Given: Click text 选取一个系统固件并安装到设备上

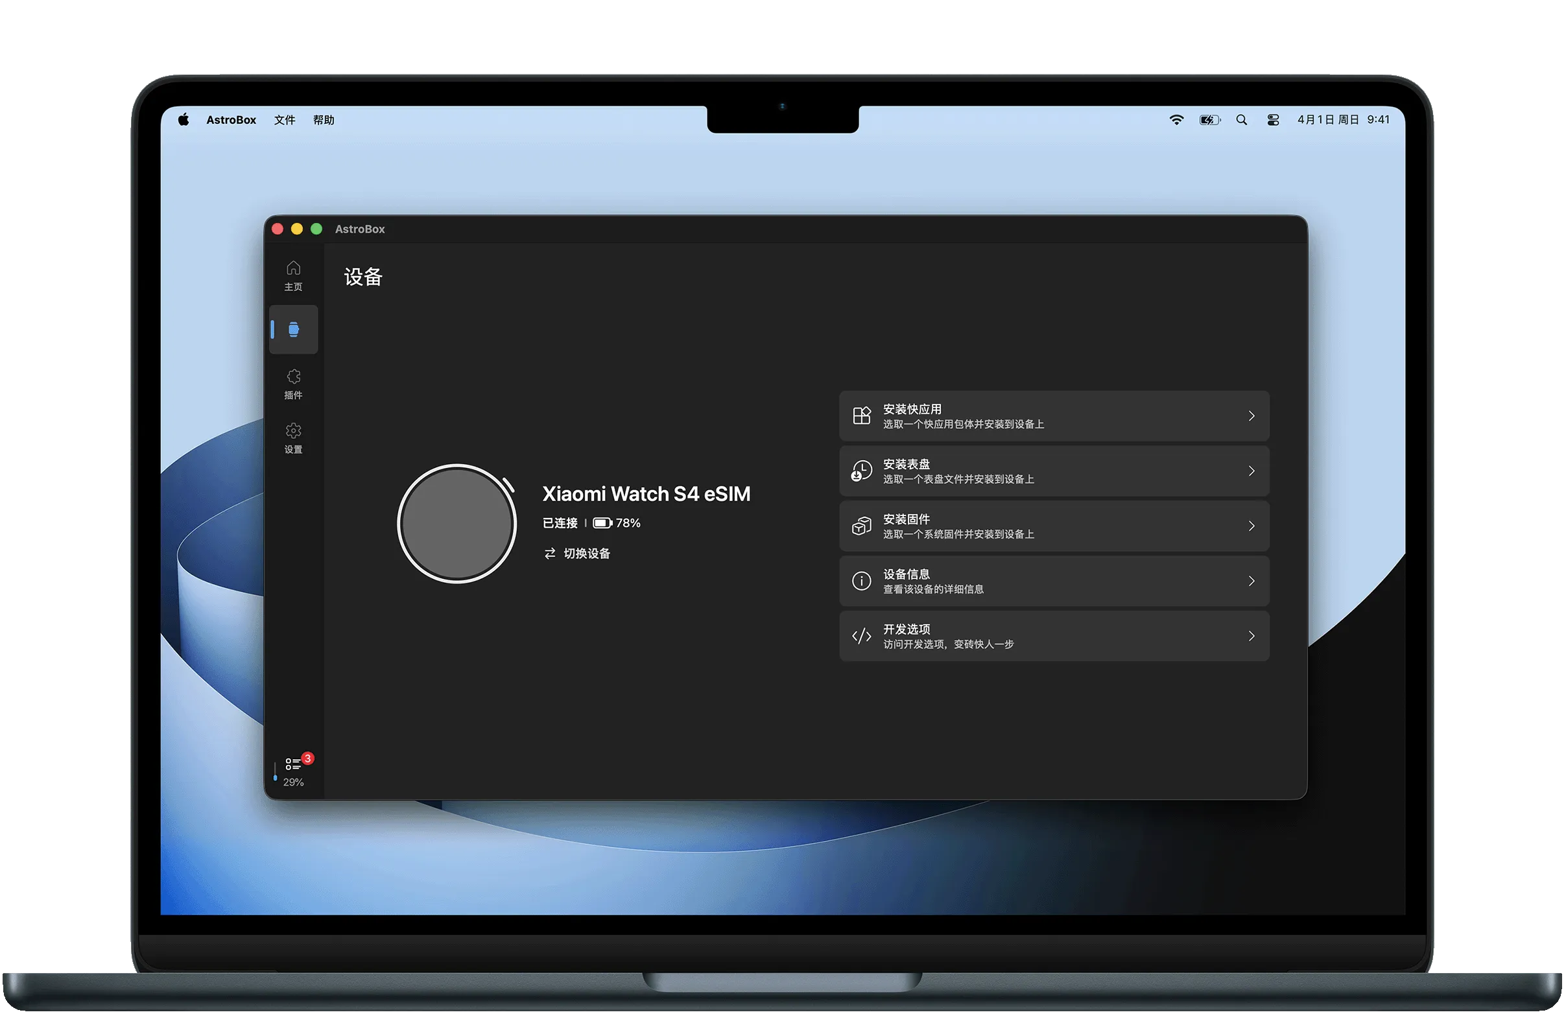Looking at the screenshot, I should pos(958,535).
